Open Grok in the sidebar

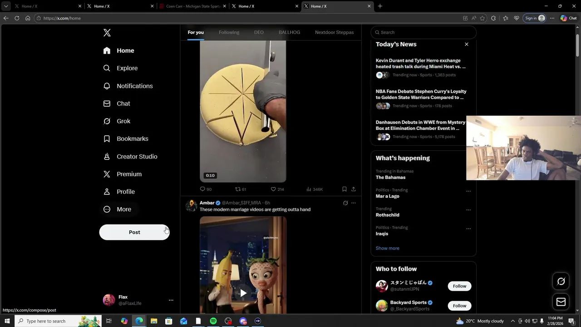click(117, 121)
